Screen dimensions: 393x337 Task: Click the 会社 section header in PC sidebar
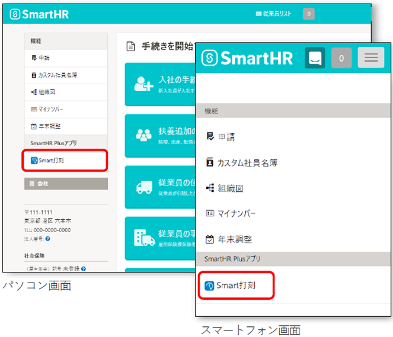point(66,184)
